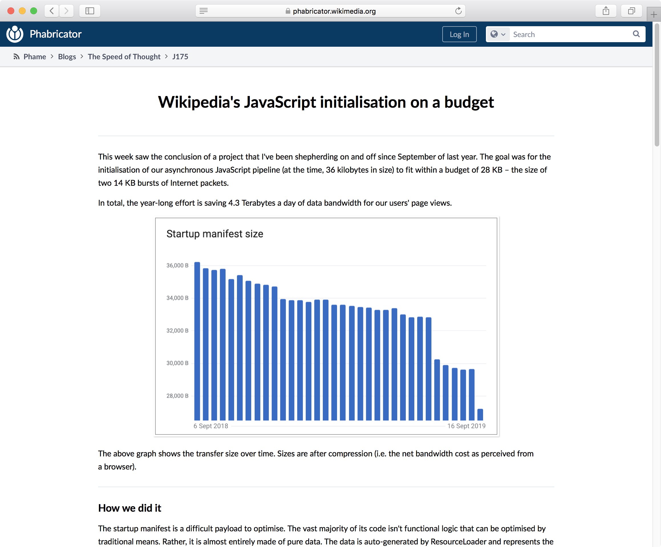
Task: Click the '28,000 B' axis label
Action: click(177, 396)
